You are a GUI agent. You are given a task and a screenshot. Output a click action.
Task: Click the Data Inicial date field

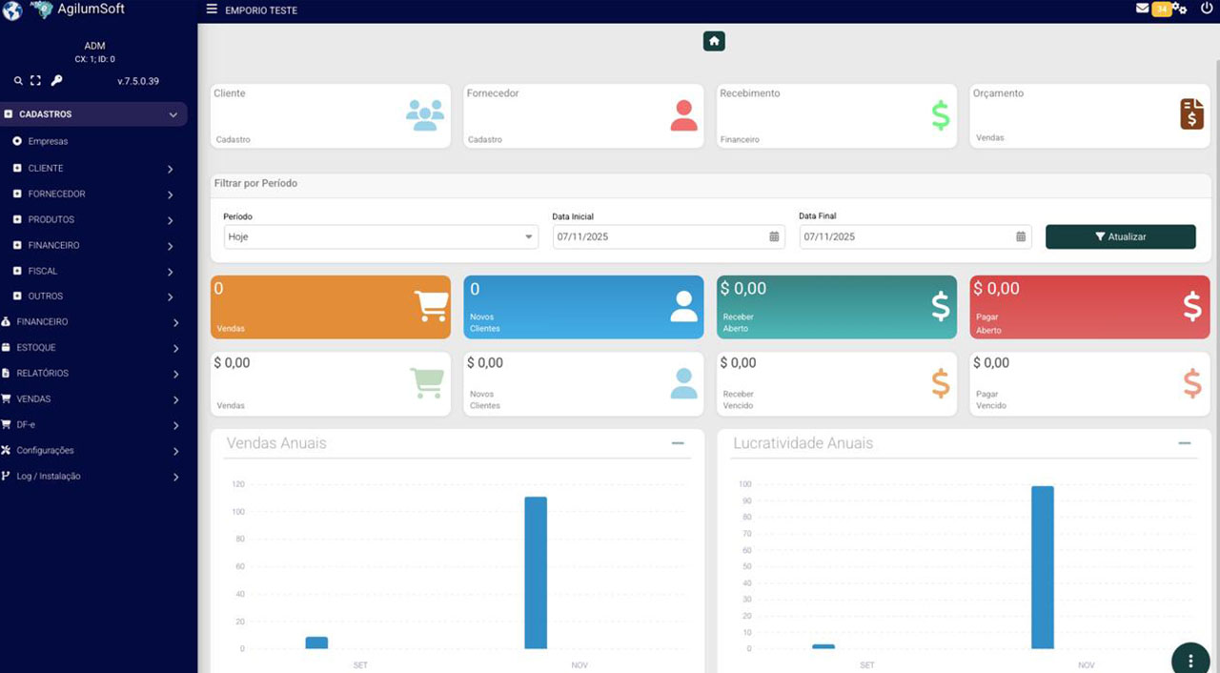click(660, 236)
